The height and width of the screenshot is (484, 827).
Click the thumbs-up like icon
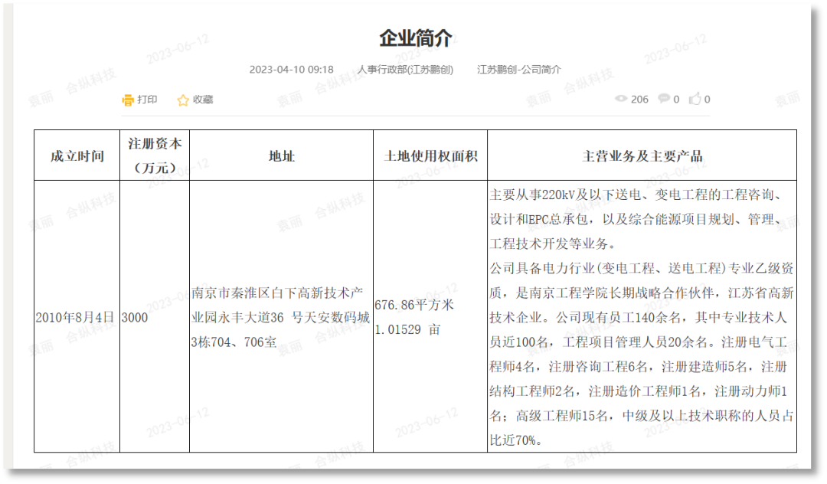click(695, 99)
